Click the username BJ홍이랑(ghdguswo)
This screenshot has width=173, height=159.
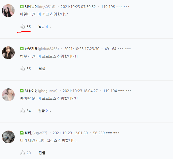click(x=41, y=91)
